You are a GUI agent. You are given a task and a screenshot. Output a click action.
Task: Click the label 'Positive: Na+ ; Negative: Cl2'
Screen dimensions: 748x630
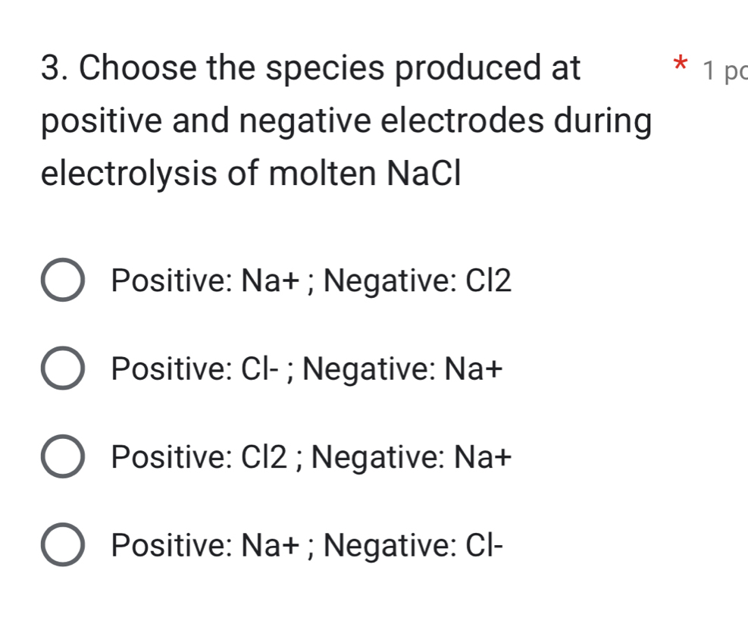(311, 282)
